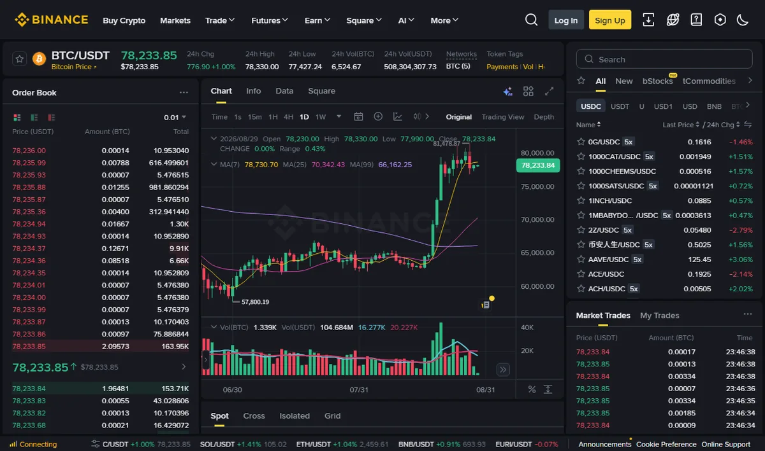The height and width of the screenshot is (451, 765).
Task: Open the More menu dropdown
Action: point(444,20)
